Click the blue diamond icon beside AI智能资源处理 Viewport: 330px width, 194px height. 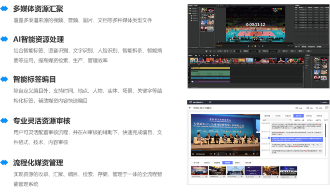(5, 39)
